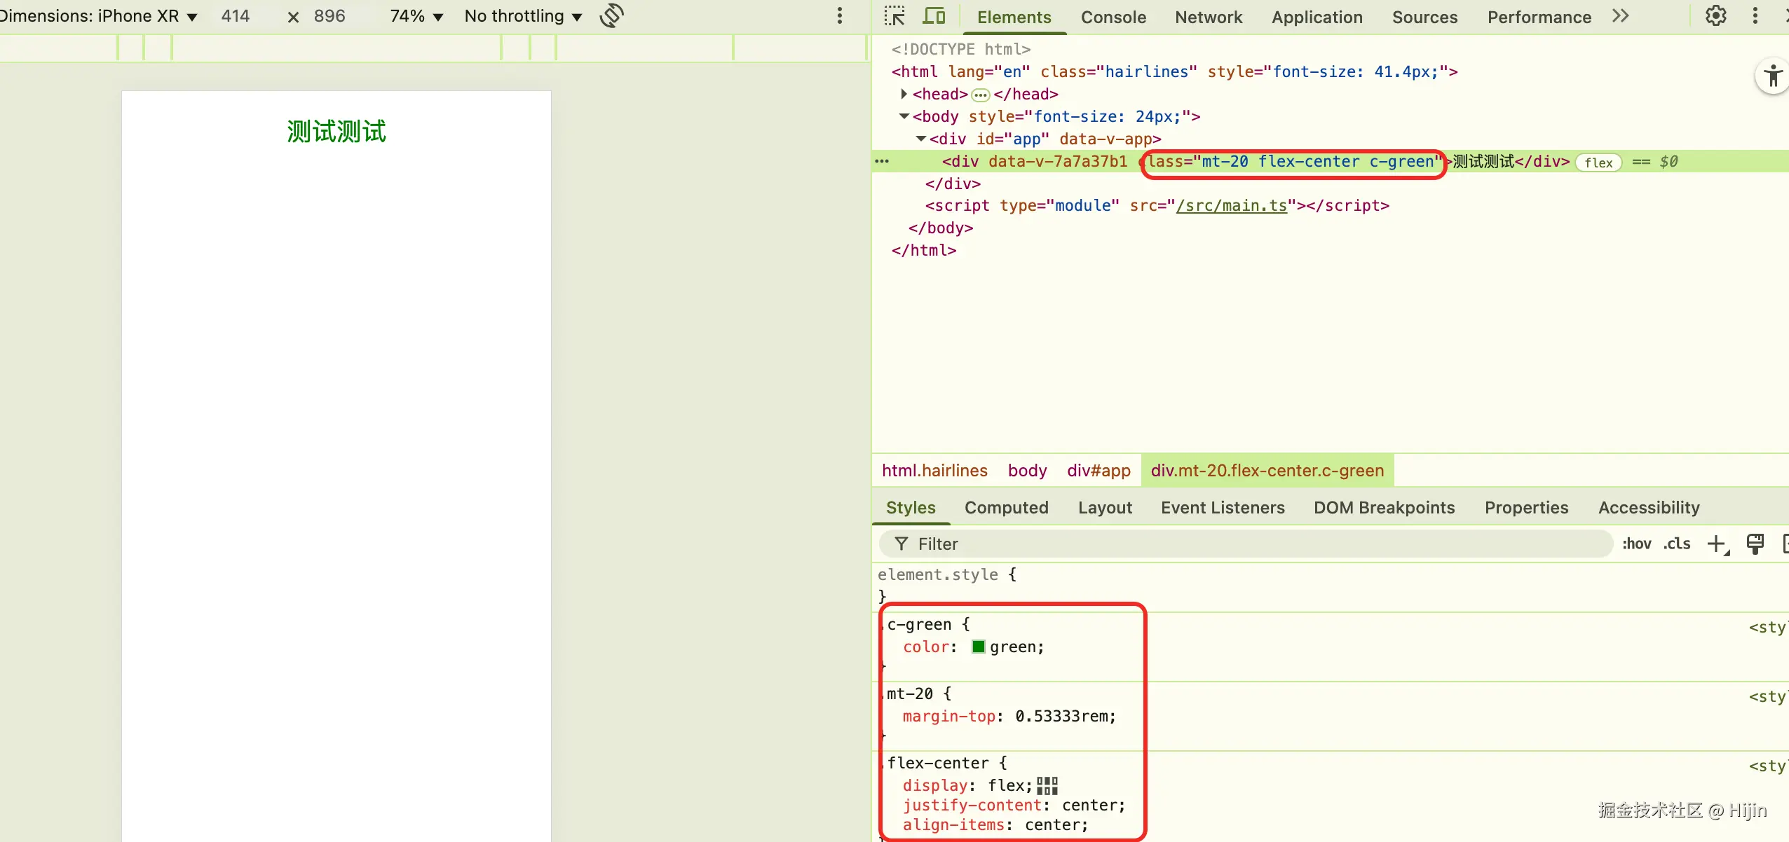Click the paintbrush rendering emulation icon

point(1755,544)
